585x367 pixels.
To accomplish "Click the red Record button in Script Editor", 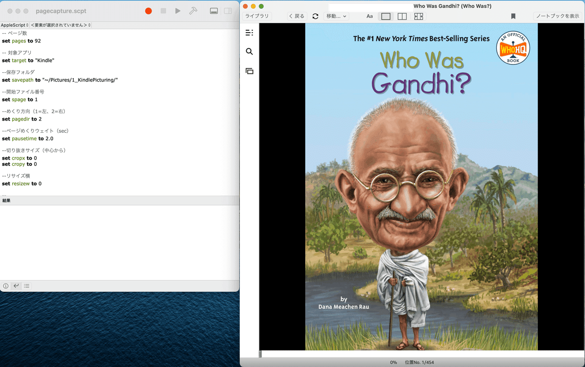I will pos(149,11).
